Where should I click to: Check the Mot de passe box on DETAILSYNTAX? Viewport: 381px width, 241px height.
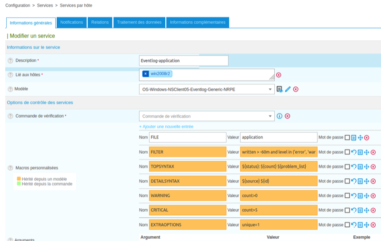(347, 181)
